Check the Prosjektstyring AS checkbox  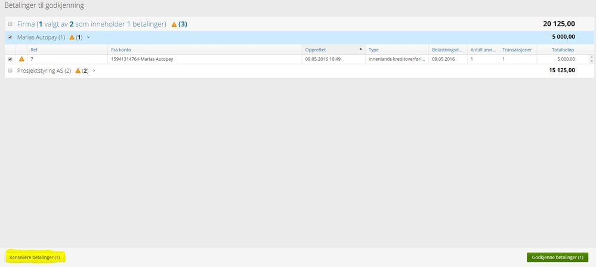click(x=10, y=70)
